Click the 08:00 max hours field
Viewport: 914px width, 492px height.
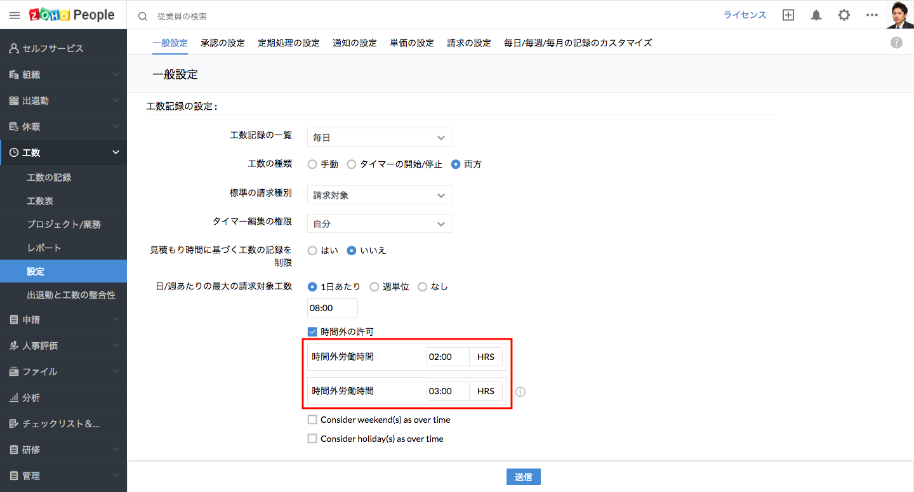[x=332, y=308]
